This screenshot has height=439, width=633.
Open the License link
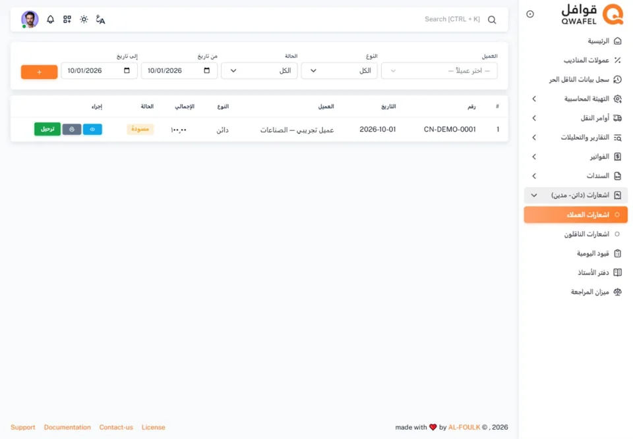154,427
